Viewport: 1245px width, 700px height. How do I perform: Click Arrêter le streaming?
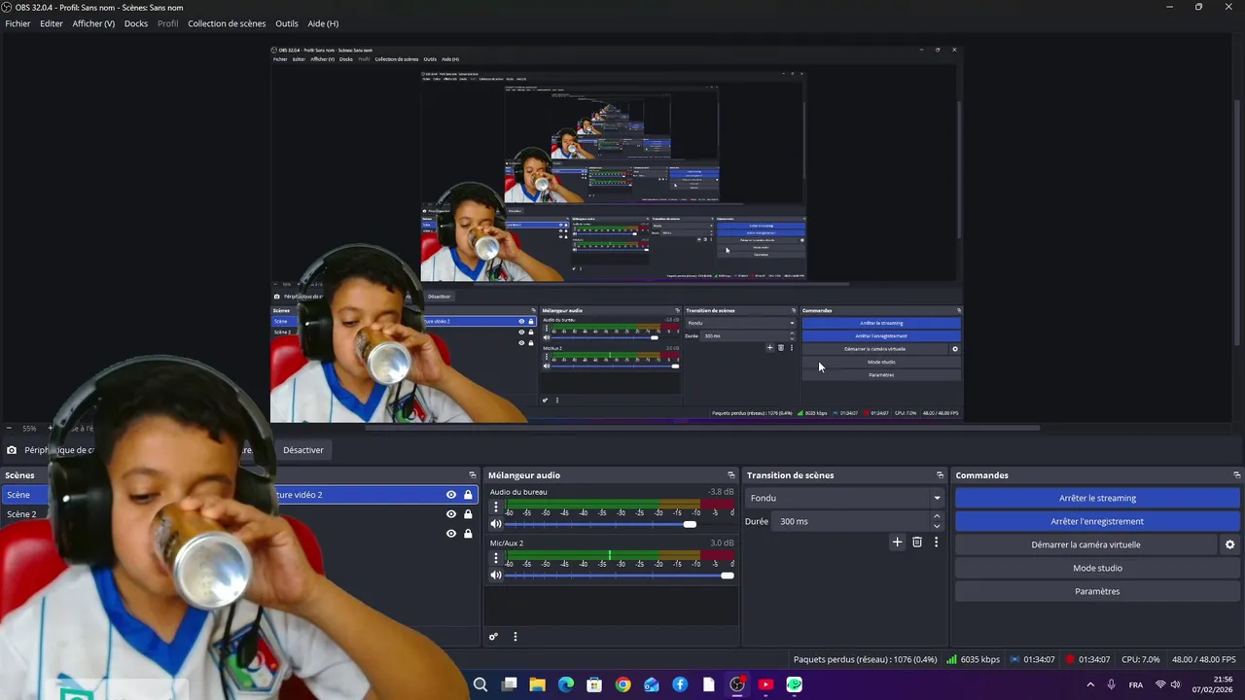[1097, 498]
